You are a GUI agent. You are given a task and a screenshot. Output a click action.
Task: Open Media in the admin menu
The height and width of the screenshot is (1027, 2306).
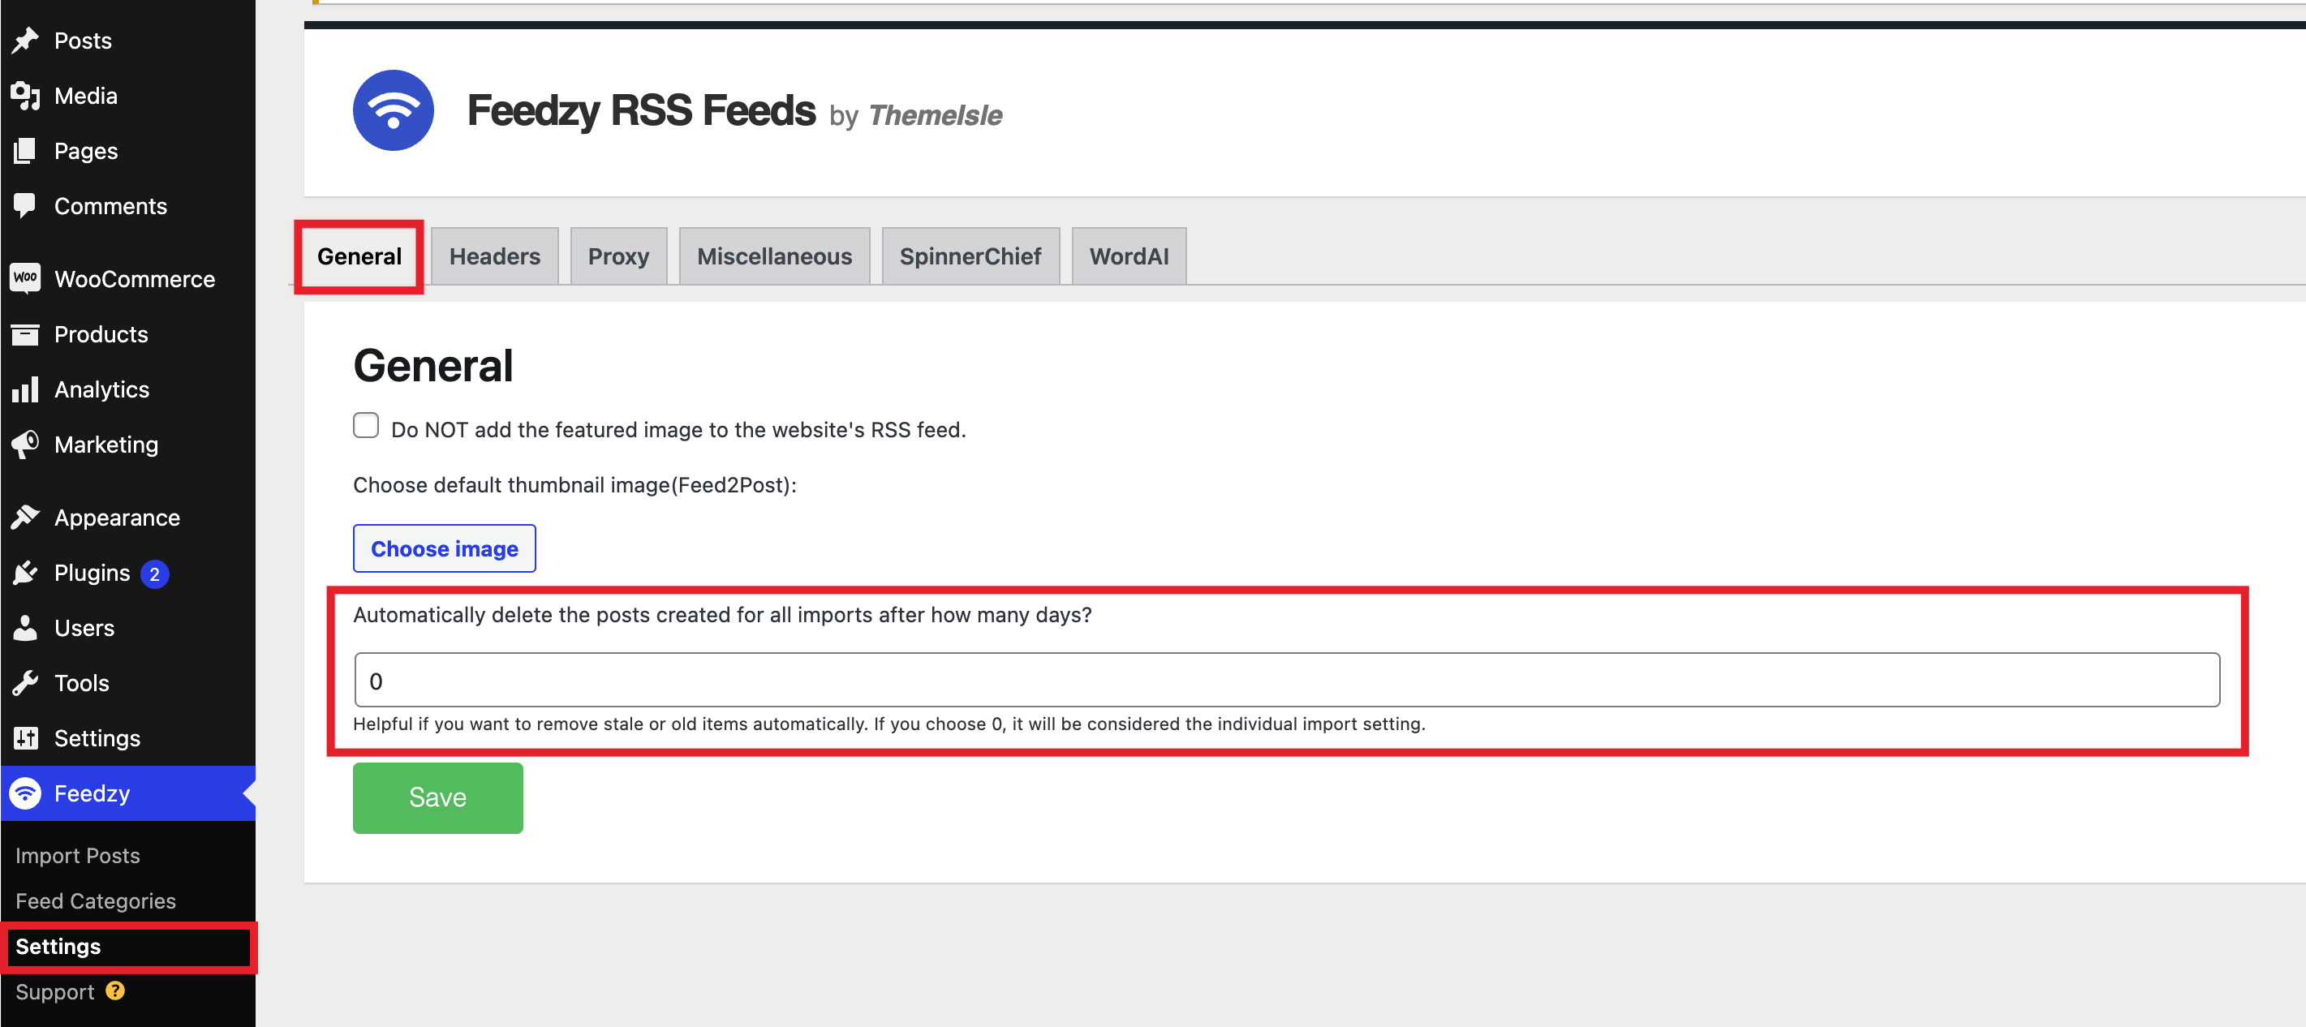85,96
